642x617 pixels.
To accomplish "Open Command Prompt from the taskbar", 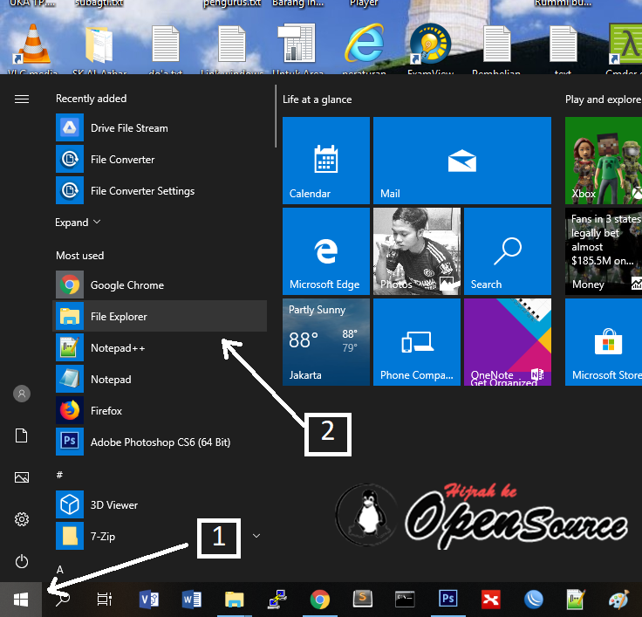I will [405, 600].
